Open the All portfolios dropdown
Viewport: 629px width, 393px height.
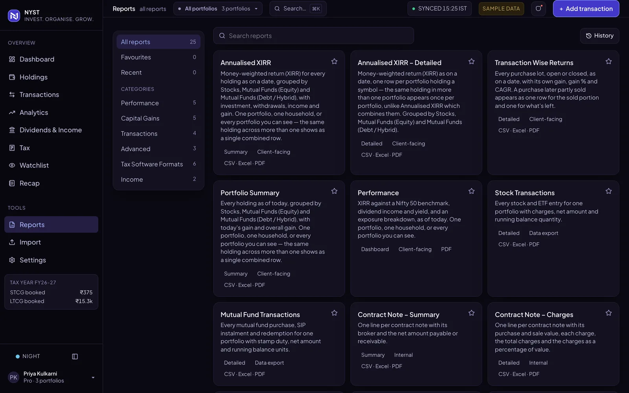tap(218, 9)
